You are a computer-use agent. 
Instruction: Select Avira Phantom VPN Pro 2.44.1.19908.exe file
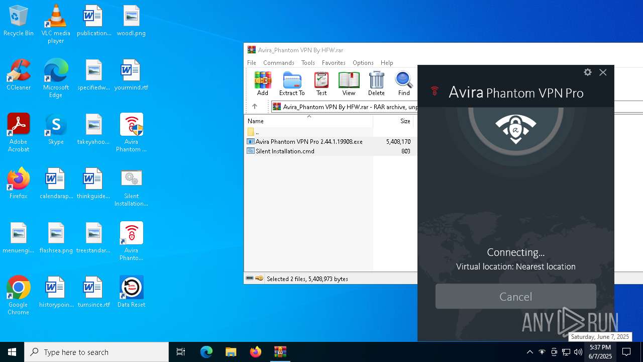[331, 142]
